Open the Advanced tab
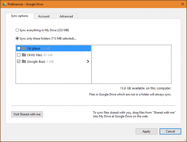 66,16
